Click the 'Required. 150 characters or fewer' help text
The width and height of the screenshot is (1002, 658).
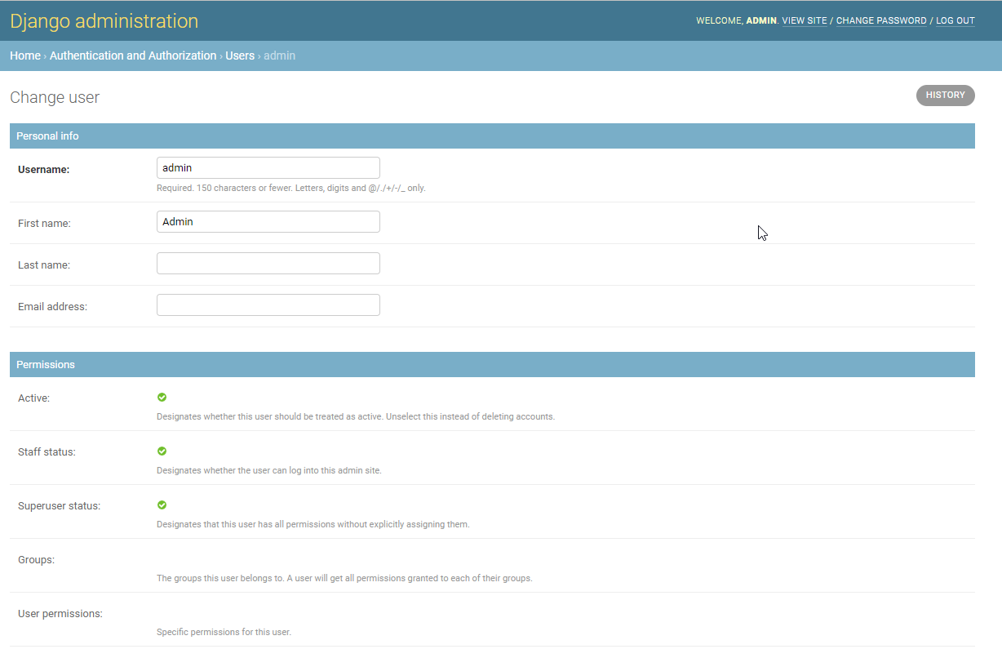(291, 188)
